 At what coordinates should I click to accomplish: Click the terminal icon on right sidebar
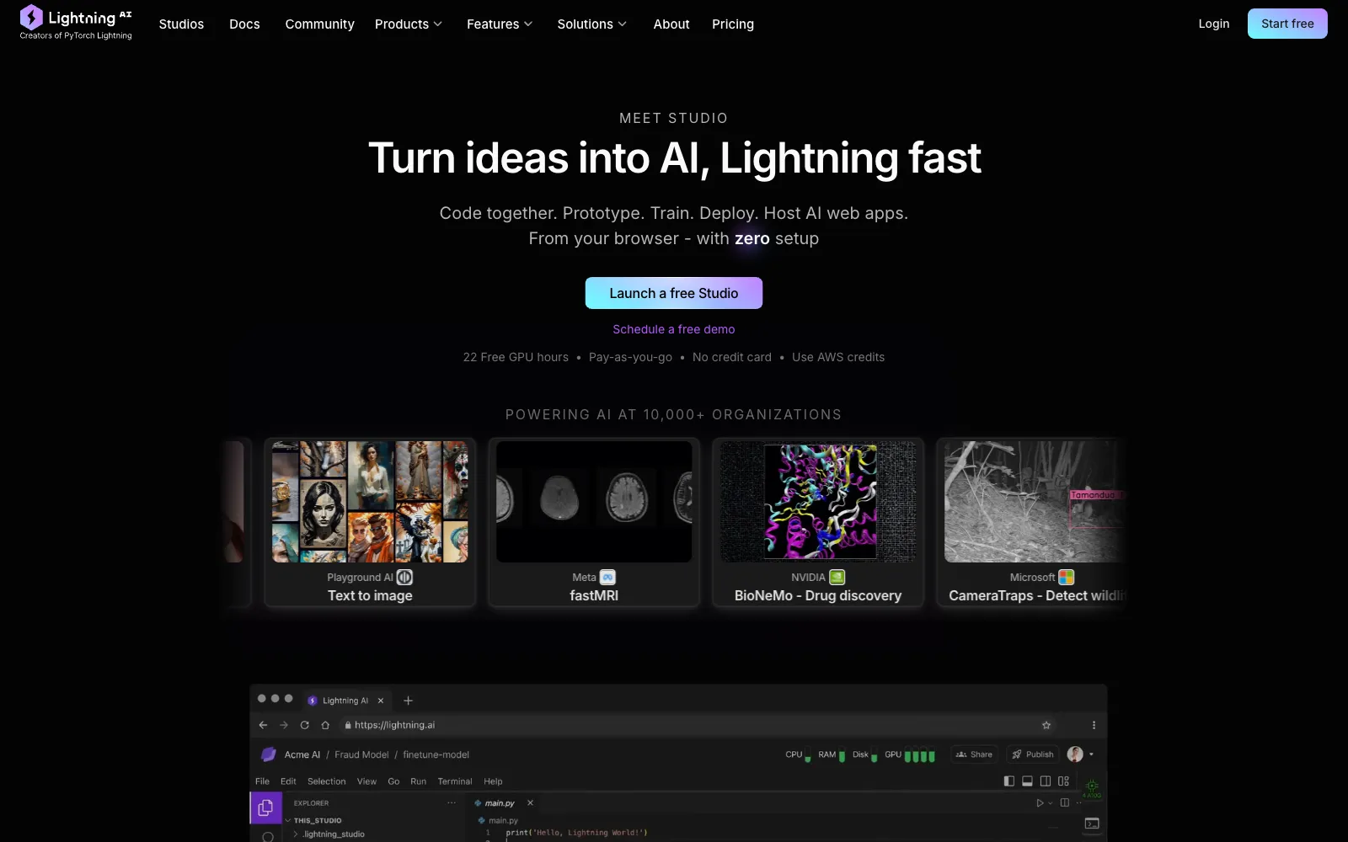(1092, 823)
